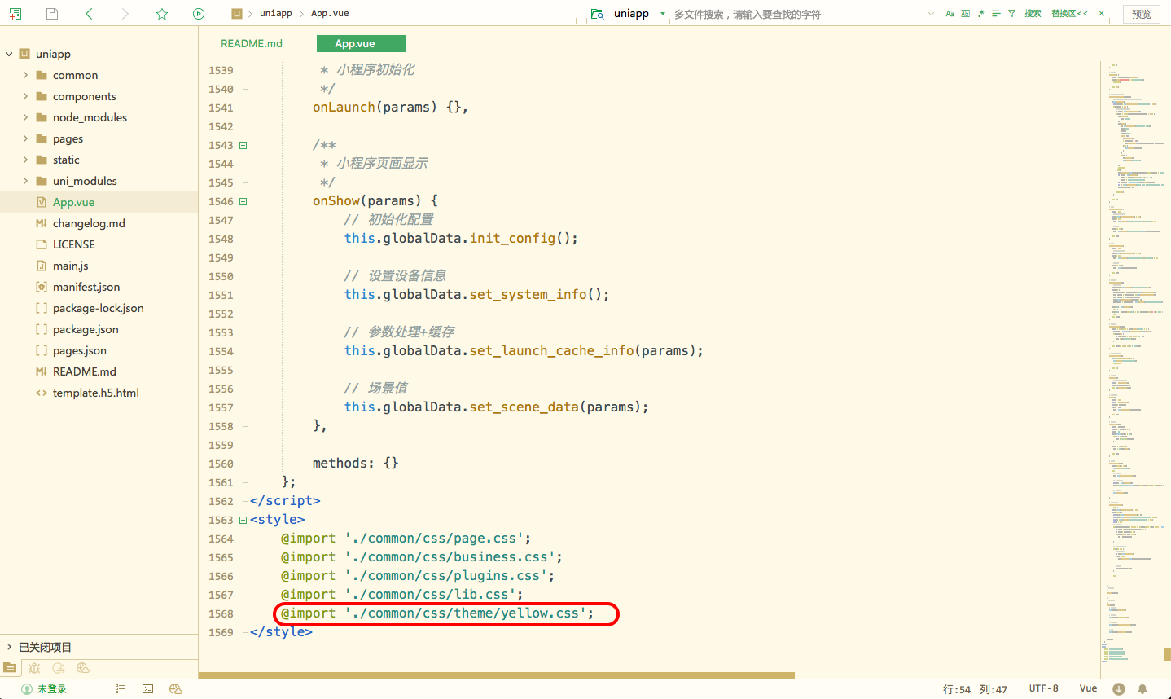Run the project with the play icon
This screenshot has height=699, width=1171.
point(199,14)
